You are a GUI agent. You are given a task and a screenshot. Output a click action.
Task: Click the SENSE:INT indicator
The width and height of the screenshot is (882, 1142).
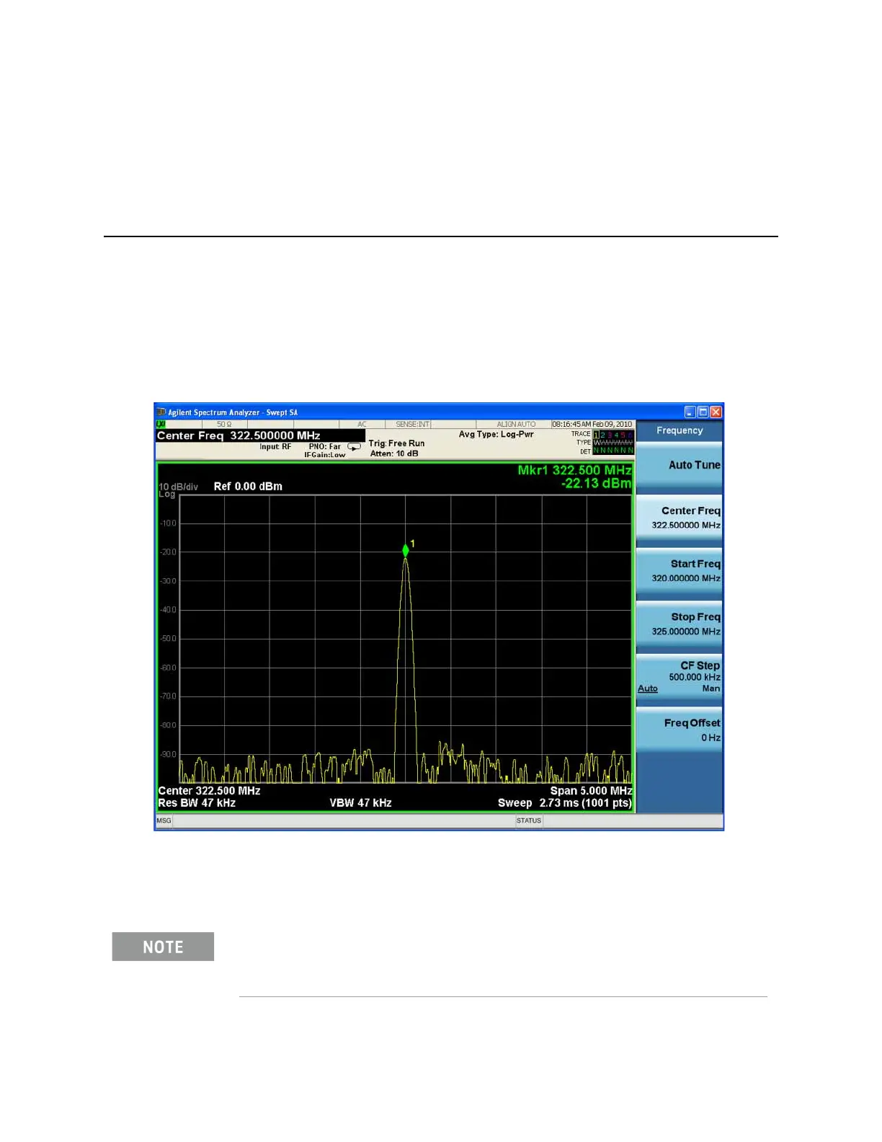coord(412,425)
